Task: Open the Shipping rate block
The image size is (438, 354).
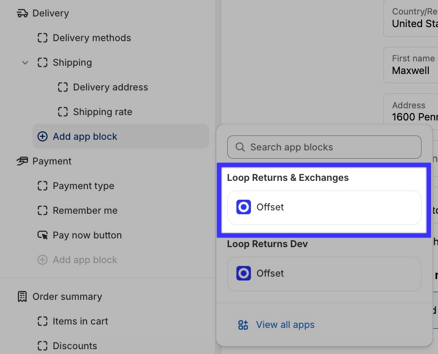Action: [102, 112]
